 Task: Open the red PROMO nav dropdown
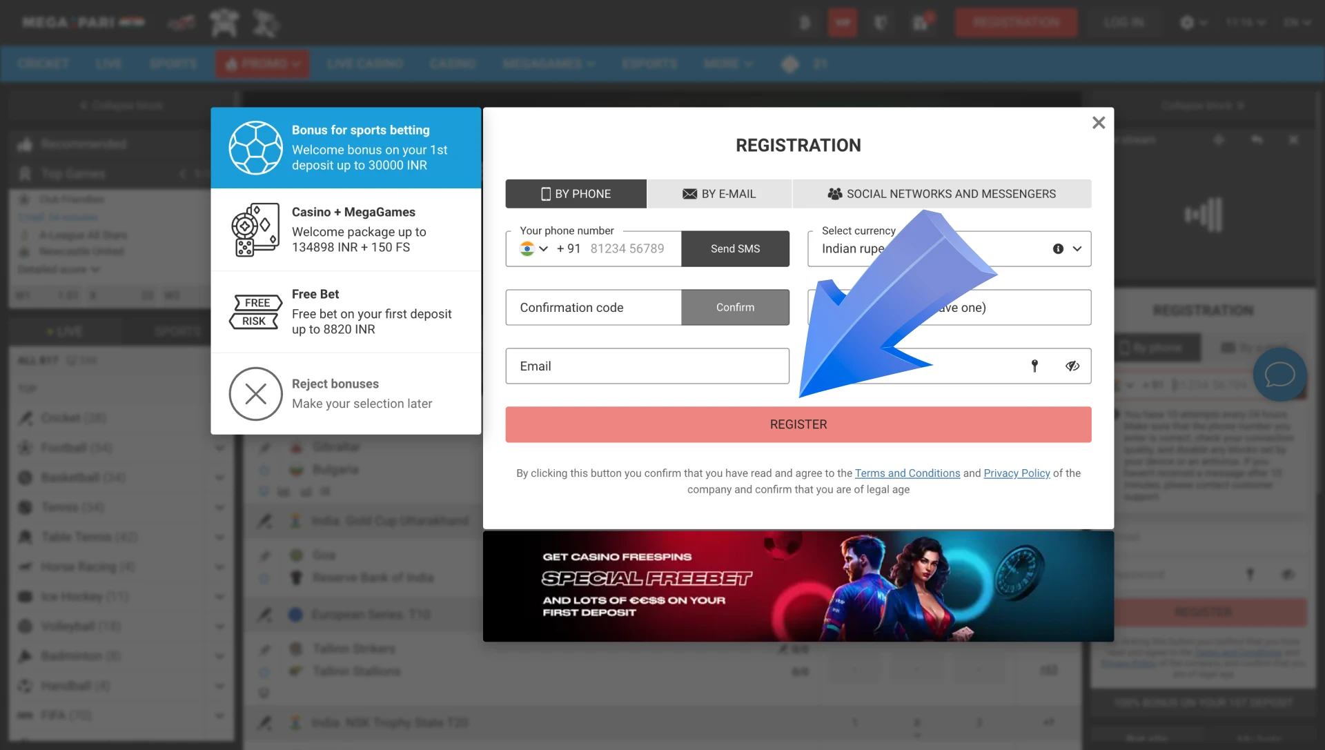[x=262, y=64]
